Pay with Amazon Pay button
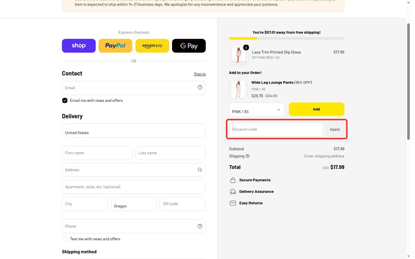The image size is (415, 259). pyautogui.click(x=152, y=46)
